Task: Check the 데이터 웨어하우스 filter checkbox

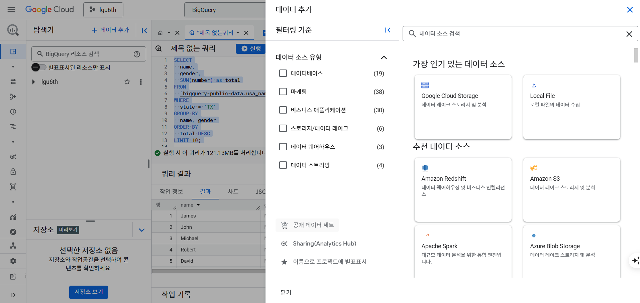Action: 283,147
